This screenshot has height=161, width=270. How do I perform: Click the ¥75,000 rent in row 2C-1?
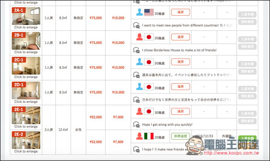coord(96,68)
